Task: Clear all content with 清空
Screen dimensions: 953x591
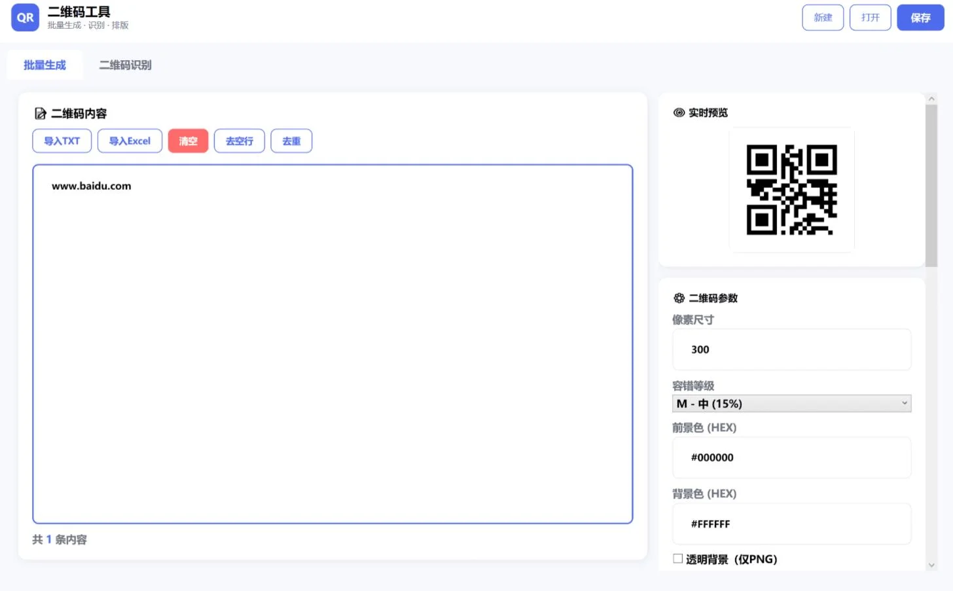Action: tap(188, 141)
